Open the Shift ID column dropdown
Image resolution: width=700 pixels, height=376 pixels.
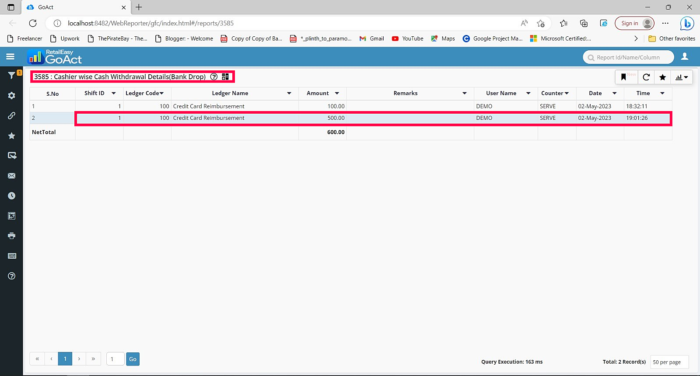coord(114,93)
